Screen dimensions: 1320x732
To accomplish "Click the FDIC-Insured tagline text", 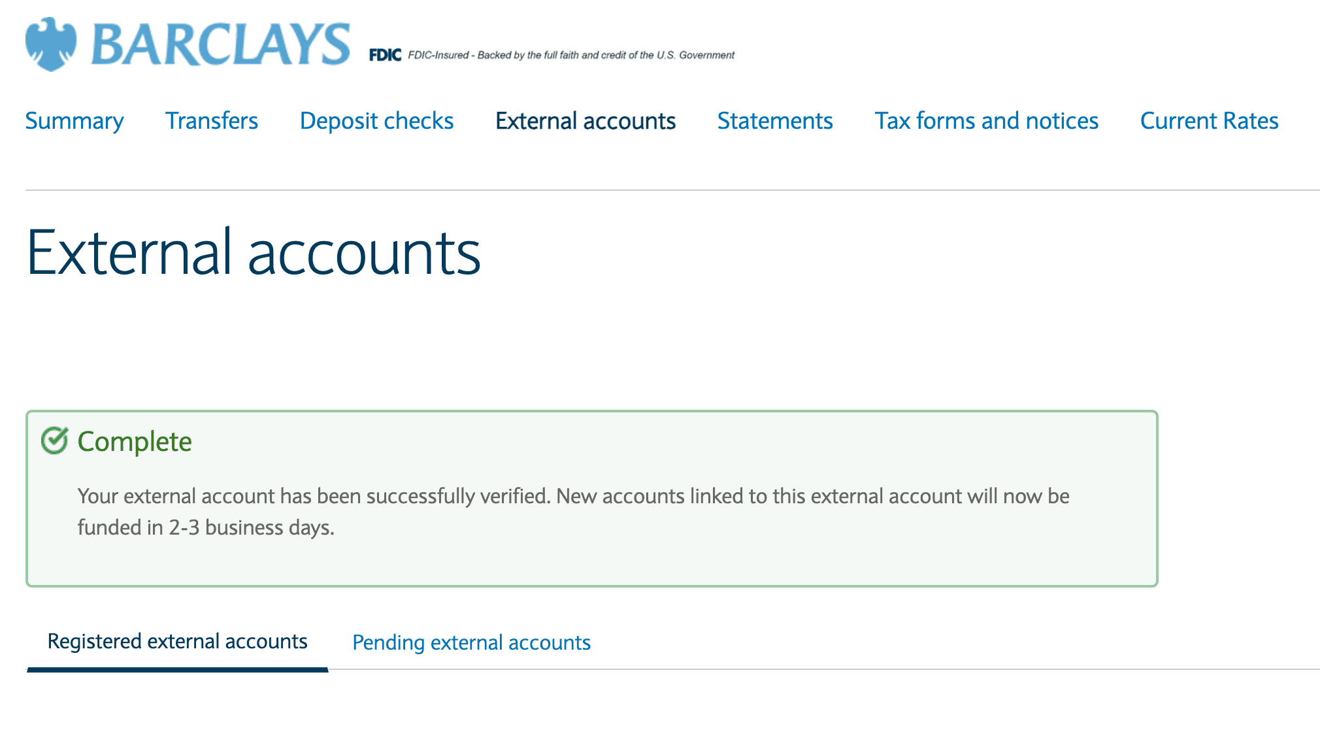I will point(571,55).
